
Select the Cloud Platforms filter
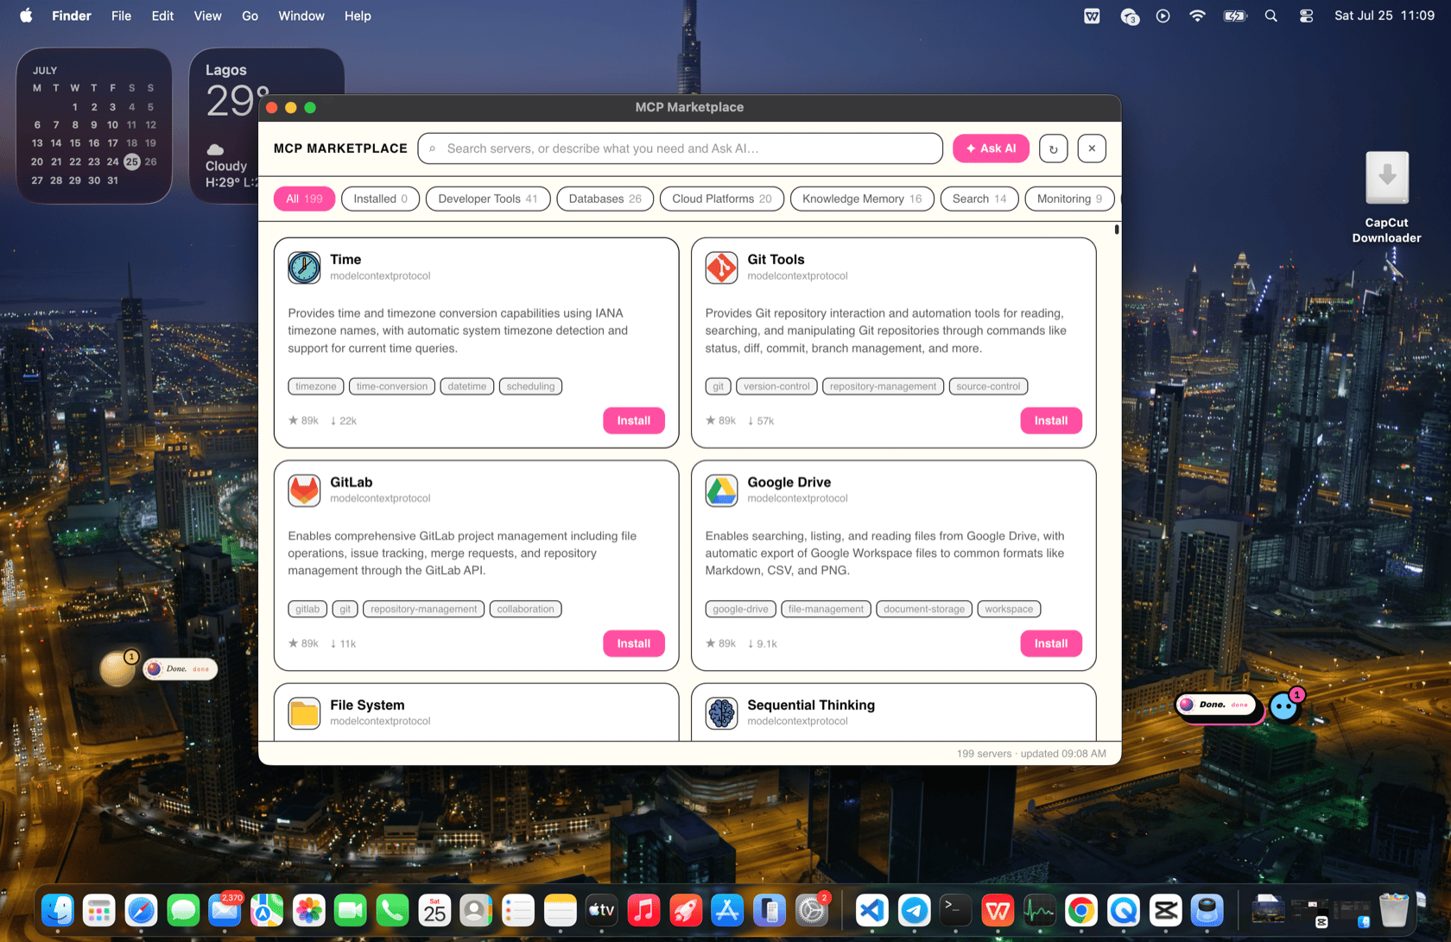722,199
